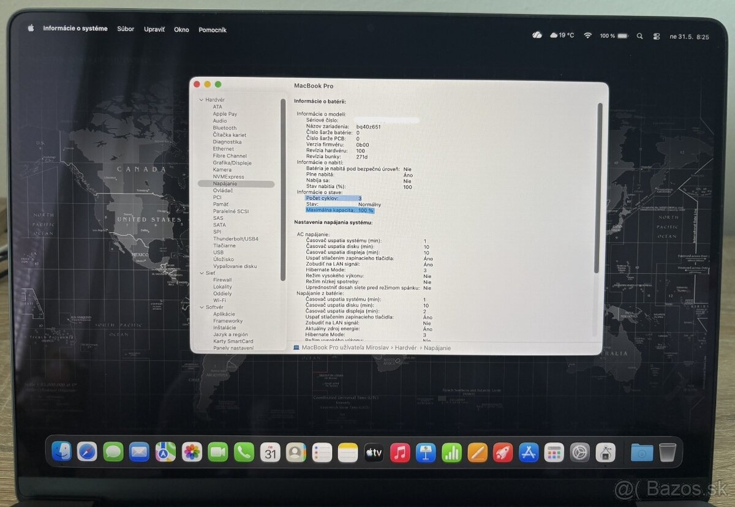Image resolution: width=735 pixels, height=507 pixels.
Task: Select Úložisko in the sidebar
Action: (223, 260)
